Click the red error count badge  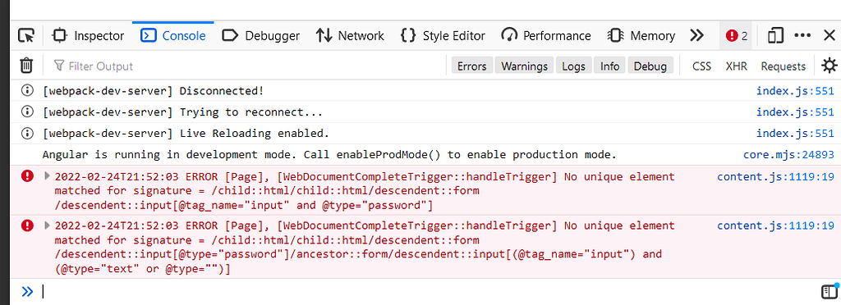pyautogui.click(x=737, y=36)
